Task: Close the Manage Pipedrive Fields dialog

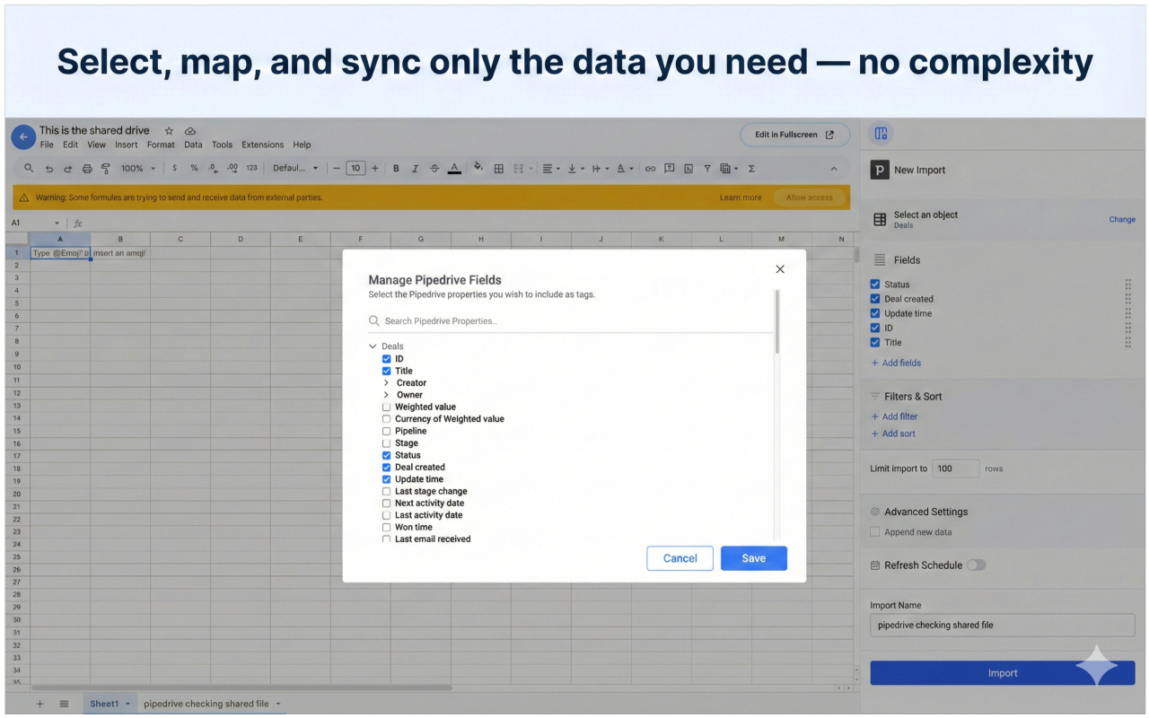Action: (x=779, y=269)
